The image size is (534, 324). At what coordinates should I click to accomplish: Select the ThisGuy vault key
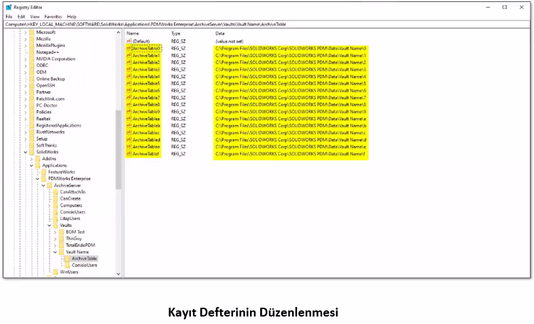73,238
